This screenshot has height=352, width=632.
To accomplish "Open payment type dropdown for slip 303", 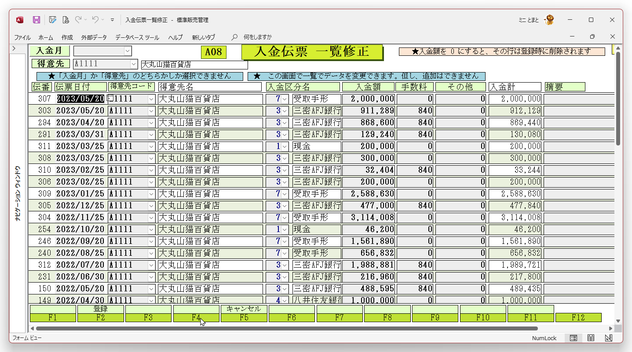I will point(285,111).
